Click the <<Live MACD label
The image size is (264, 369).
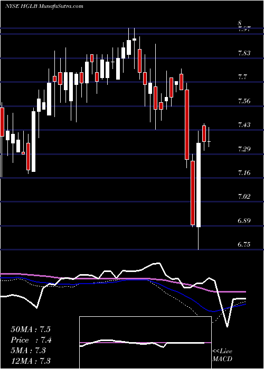click(x=222, y=355)
